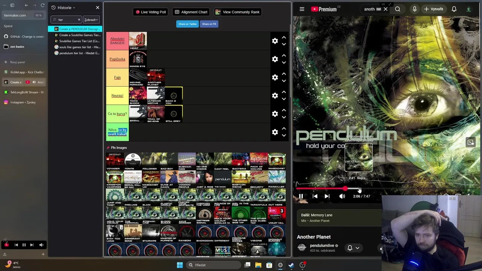Move Popičovka row up
Screen dimensions: 482x271
284,56
